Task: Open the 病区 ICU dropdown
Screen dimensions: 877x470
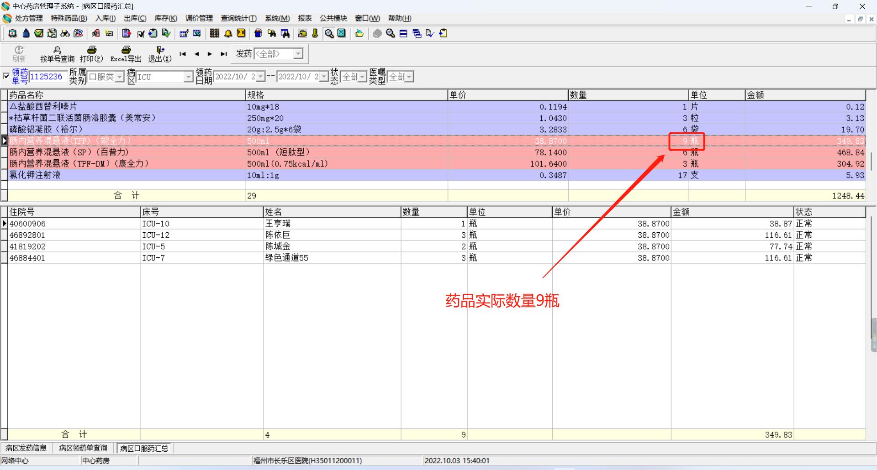Action: tap(188, 77)
